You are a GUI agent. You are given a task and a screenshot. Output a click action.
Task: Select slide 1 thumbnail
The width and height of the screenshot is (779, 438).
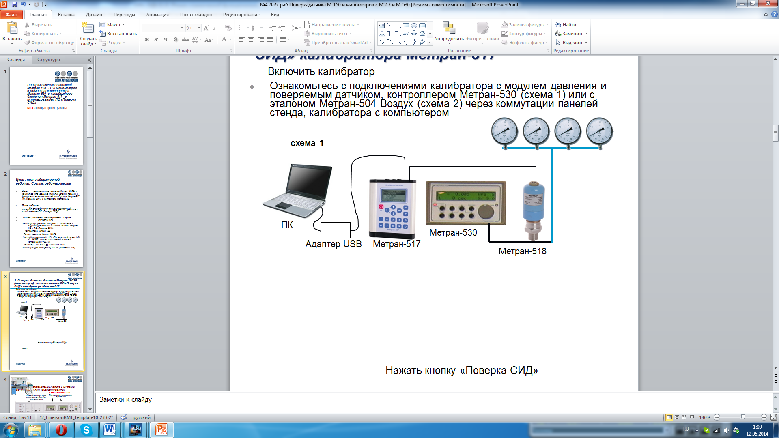[46, 116]
